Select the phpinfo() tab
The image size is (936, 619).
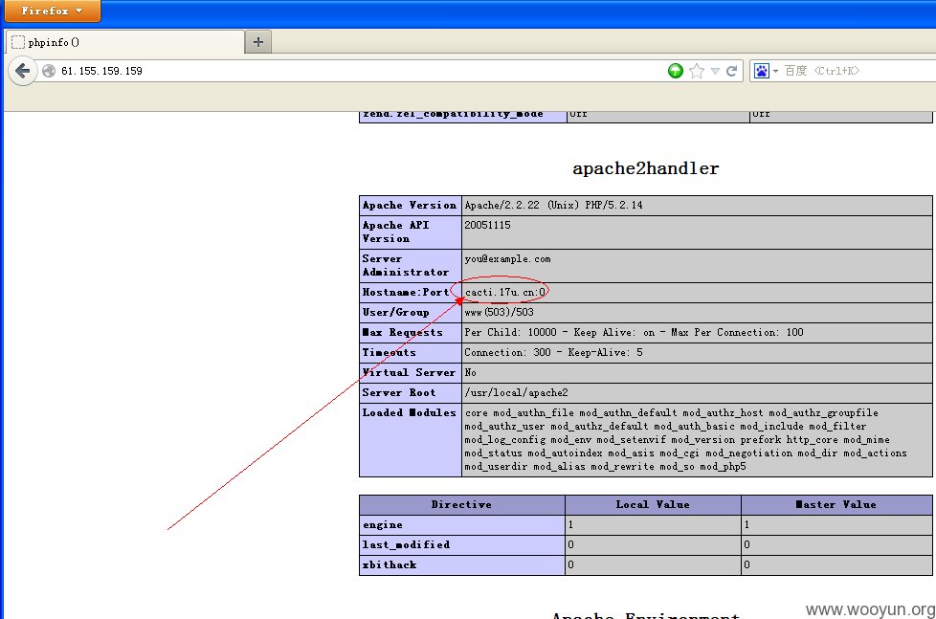pyautogui.click(x=124, y=42)
